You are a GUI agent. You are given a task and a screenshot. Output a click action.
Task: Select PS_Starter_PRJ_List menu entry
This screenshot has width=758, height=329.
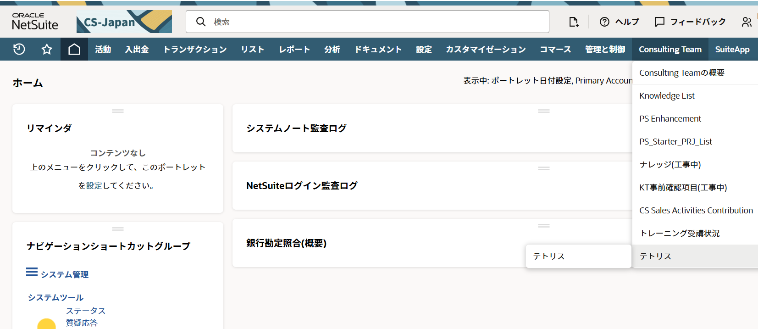(695, 141)
